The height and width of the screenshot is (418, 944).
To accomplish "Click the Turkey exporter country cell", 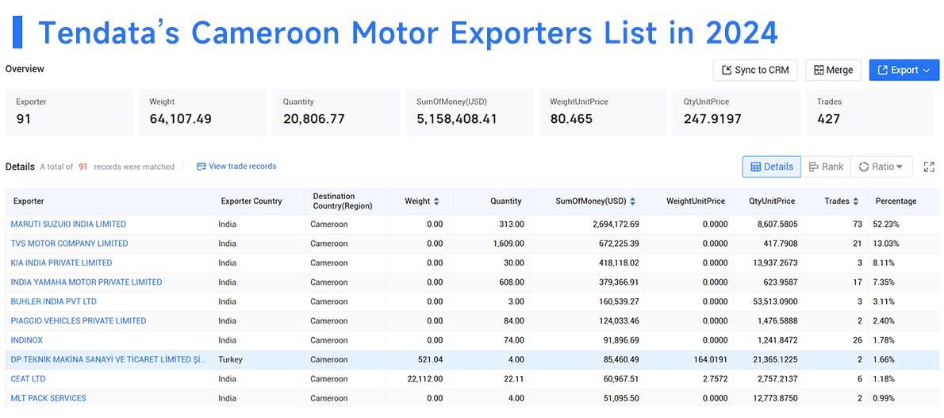I will pyautogui.click(x=231, y=359).
